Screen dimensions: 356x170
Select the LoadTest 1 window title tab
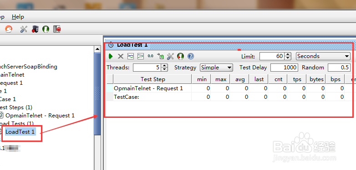click(x=132, y=44)
